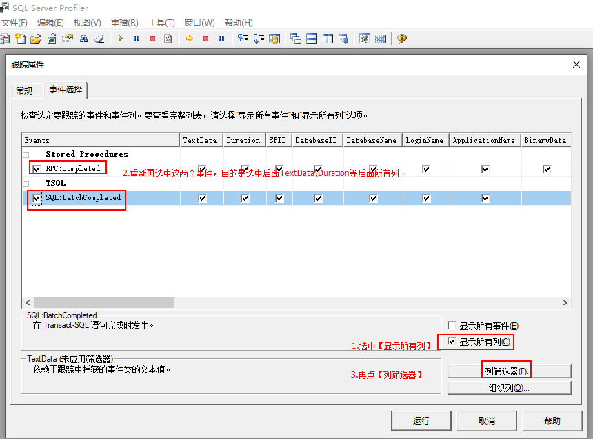Image resolution: width=593 pixels, height=439 pixels.
Task: Open trace Properties from the toolbar
Action: coord(68,39)
